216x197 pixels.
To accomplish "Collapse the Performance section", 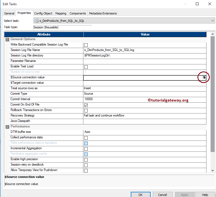I will coord(7,127).
